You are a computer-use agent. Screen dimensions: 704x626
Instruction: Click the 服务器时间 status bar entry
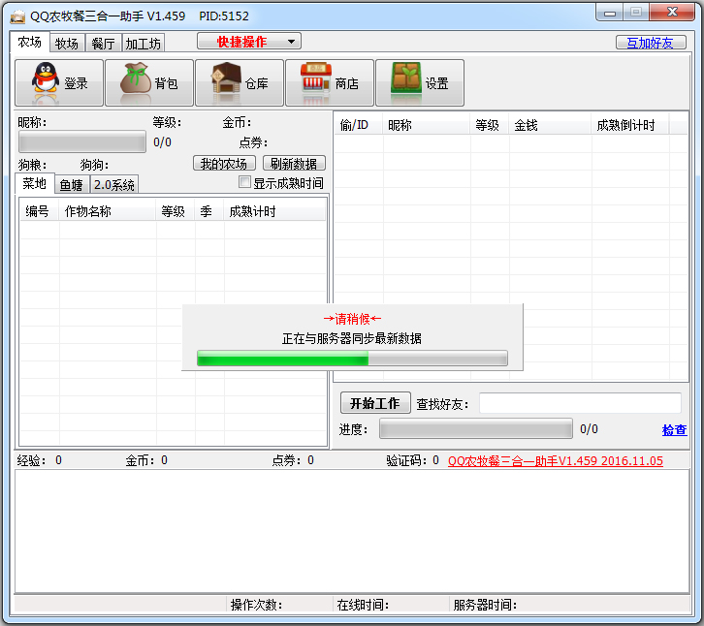(485, 605)
